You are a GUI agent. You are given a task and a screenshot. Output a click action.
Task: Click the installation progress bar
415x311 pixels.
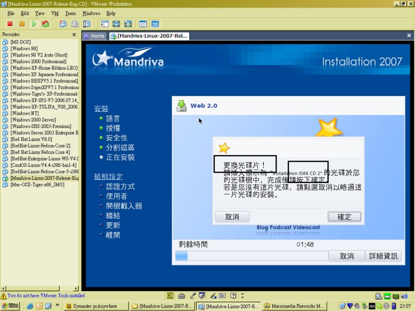coord(252,256)
